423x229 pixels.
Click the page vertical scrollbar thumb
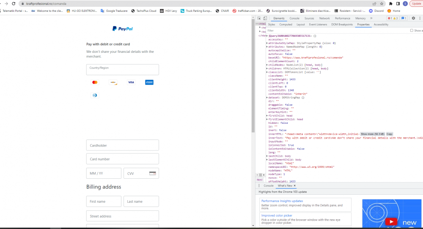click(253, 76)
